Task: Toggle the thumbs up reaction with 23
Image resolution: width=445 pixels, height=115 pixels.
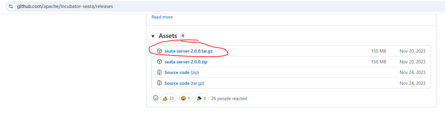Action: 169,98
